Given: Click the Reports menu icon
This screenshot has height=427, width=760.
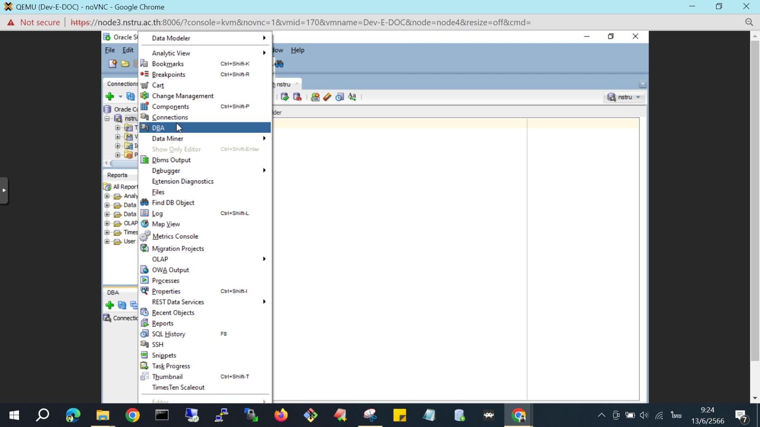Looking at the screenshot, I should click(x=144, y=323).
